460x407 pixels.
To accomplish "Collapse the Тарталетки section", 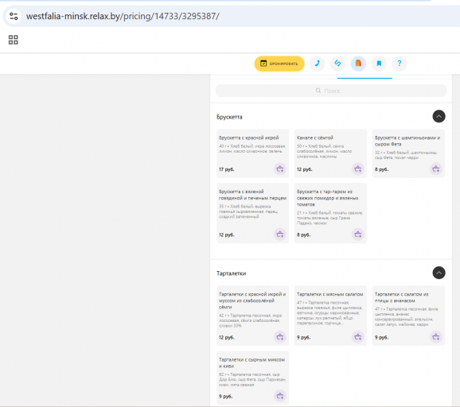I will click(x=439, y=273).
